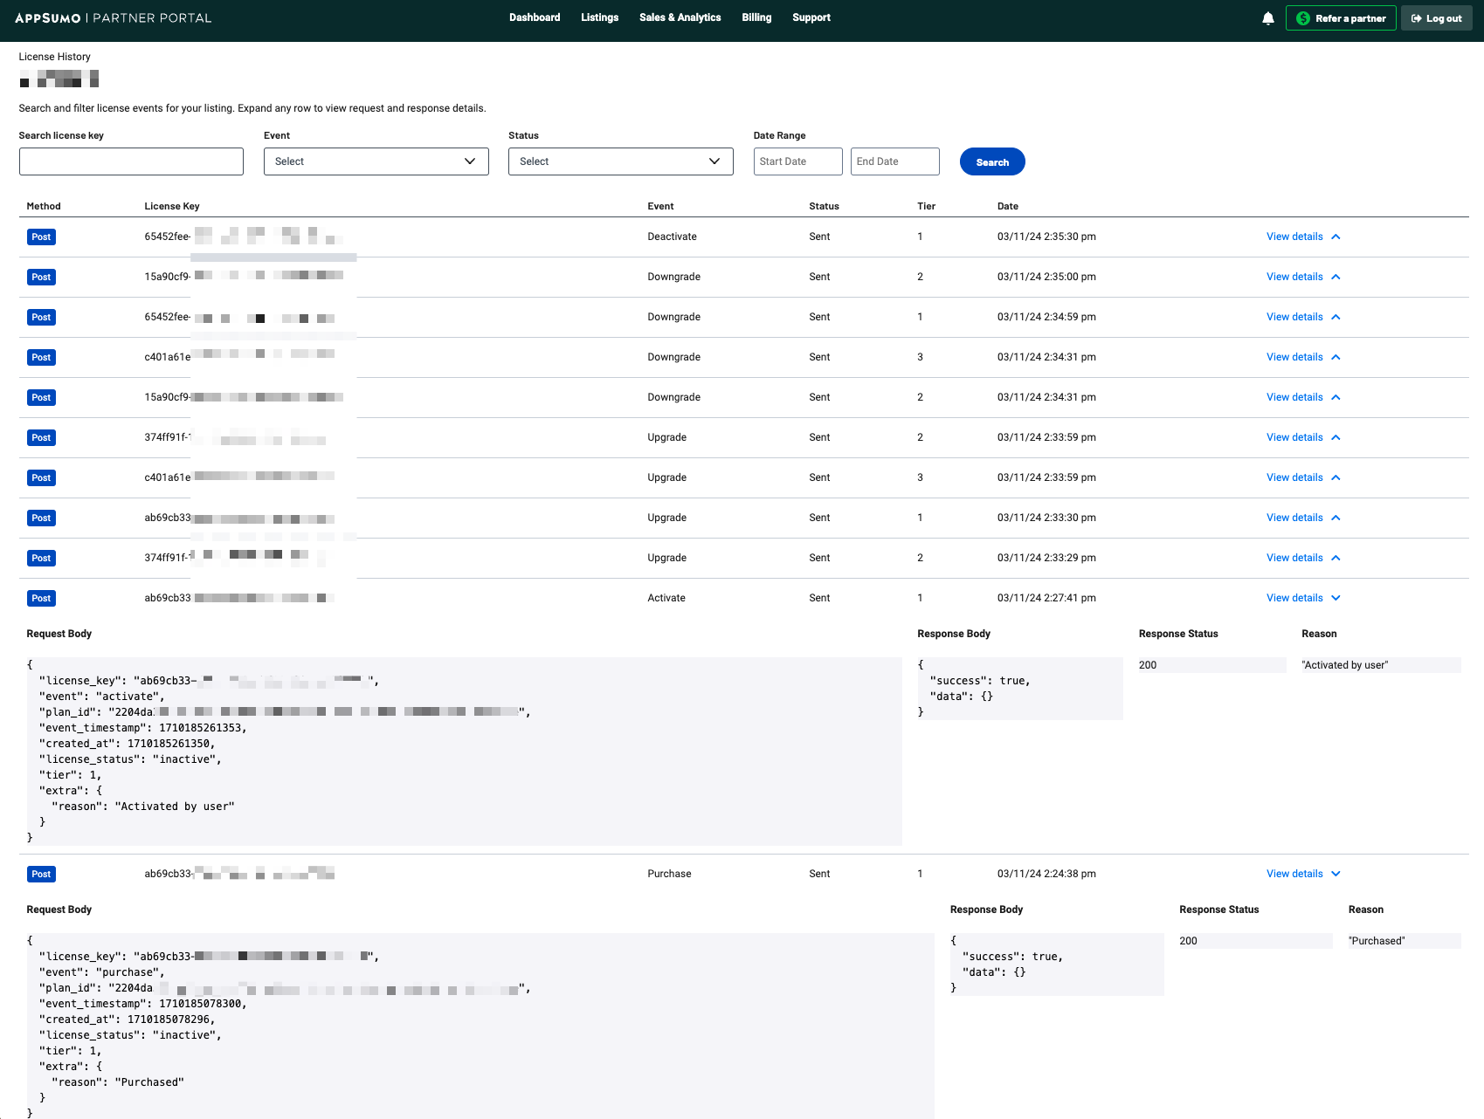The width and height of the screenshot is (1484, 1119).
Task: Open the Support menu item
Action: [x=811, y=17]
